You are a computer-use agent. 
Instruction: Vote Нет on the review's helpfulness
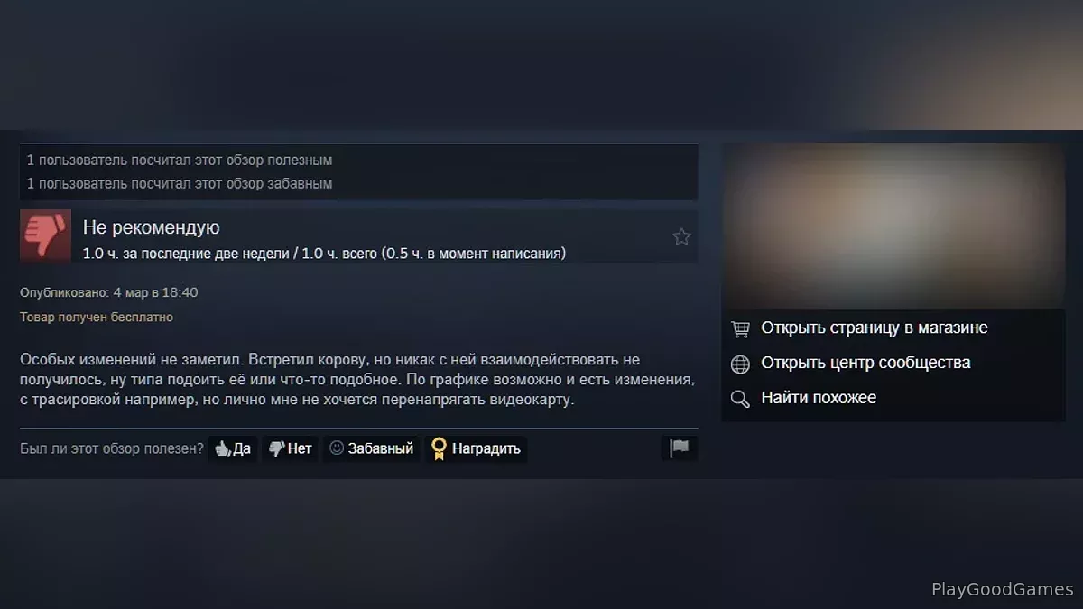[x=291, y=448]
